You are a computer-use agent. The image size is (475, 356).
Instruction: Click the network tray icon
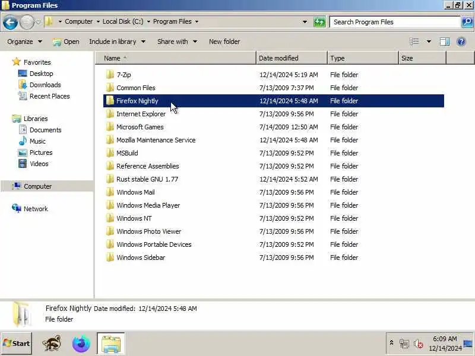pyautogui.click(x=404, y=344)
